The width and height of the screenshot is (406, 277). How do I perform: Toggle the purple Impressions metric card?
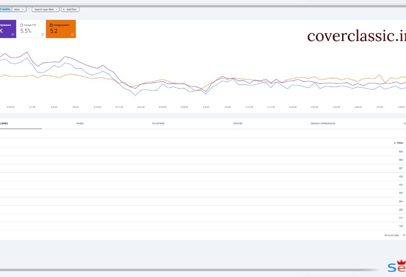point(8,29)
